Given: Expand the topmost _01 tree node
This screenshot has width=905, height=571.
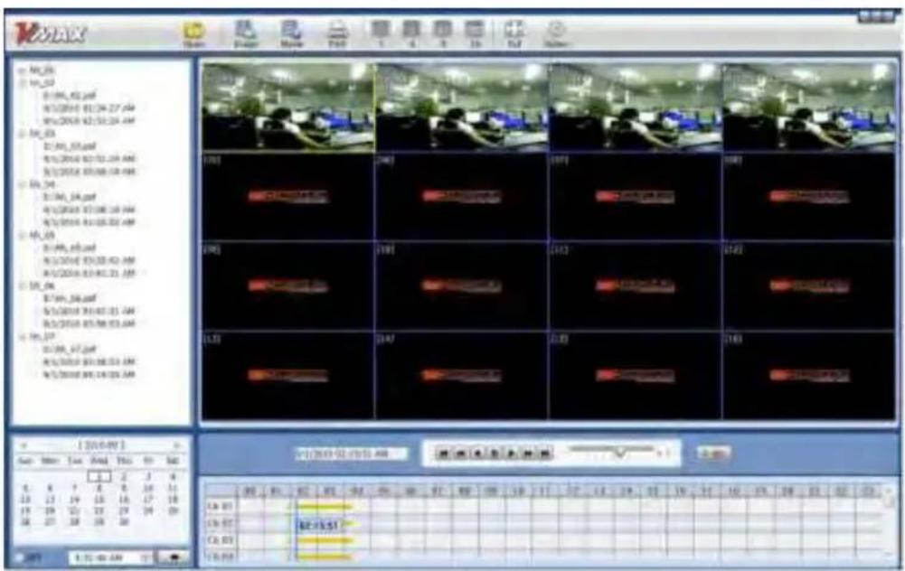Looking at the screenshot, I should pos(22,70).
